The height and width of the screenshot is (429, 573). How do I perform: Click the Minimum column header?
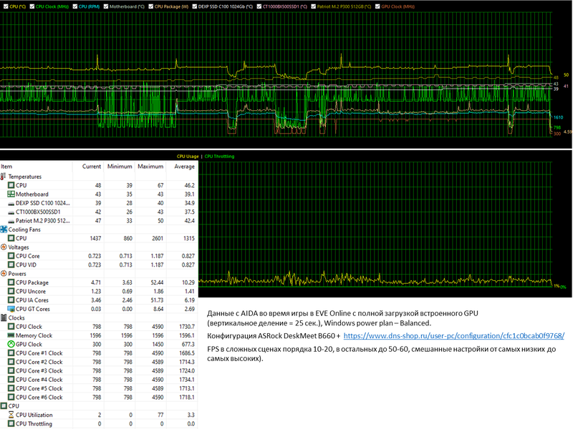[x=119, y=167]
